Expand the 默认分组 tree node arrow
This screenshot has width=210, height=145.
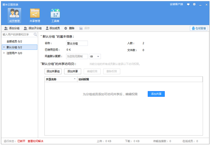pyautogui.click(x=4, y=47)
